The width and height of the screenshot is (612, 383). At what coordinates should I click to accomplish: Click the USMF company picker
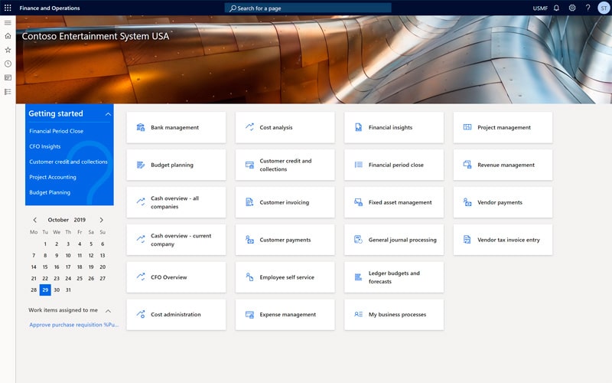click(x=540, y=8)
